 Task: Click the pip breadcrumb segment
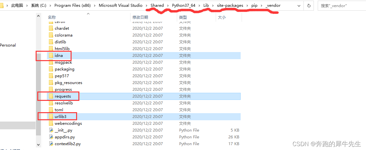pos(254,5)
